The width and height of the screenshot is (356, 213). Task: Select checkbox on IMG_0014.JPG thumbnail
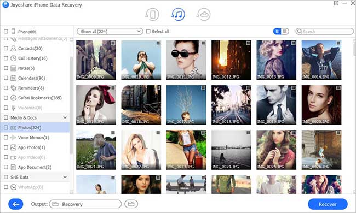(338, 43)
